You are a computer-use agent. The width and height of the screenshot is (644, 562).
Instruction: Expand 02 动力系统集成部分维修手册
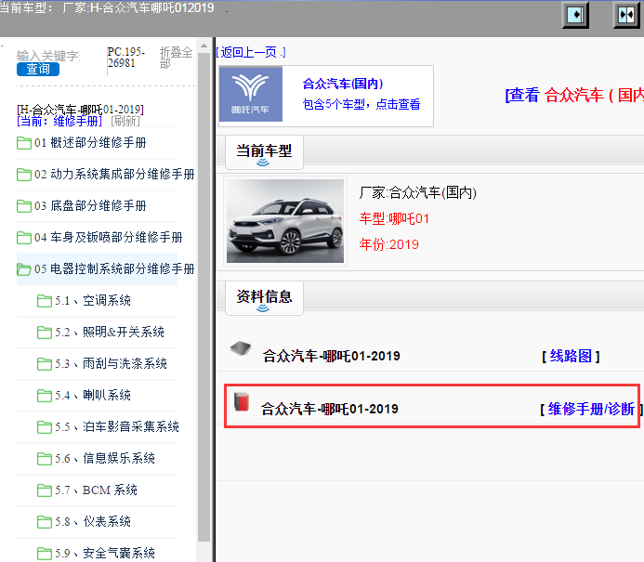tap(114, 175)
